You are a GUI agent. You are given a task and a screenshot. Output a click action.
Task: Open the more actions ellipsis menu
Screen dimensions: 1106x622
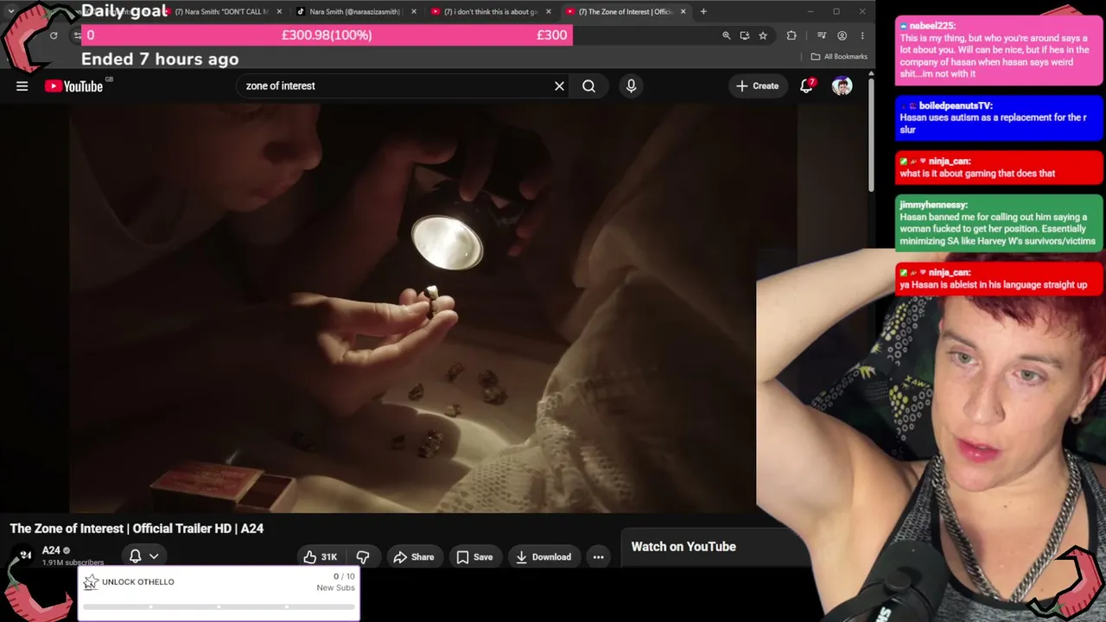point(598,557)
